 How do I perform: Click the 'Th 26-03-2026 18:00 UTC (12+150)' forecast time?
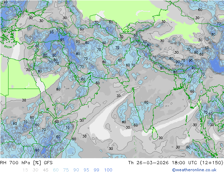pyautogui.click(x=176, y=163)
